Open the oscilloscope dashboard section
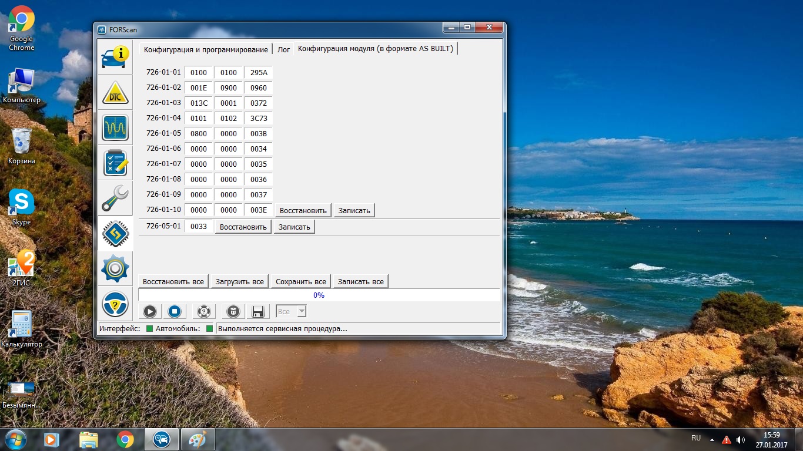Screen dimensions: 803x451 click(115, 127)
